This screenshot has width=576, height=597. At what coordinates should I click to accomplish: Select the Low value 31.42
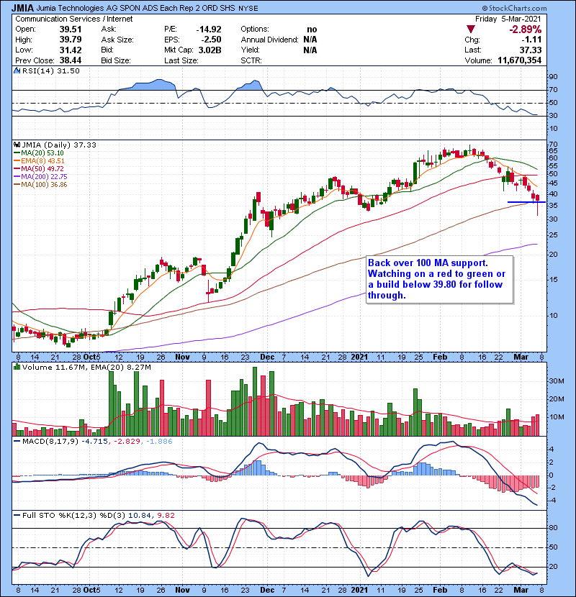(x=70, y=50)
